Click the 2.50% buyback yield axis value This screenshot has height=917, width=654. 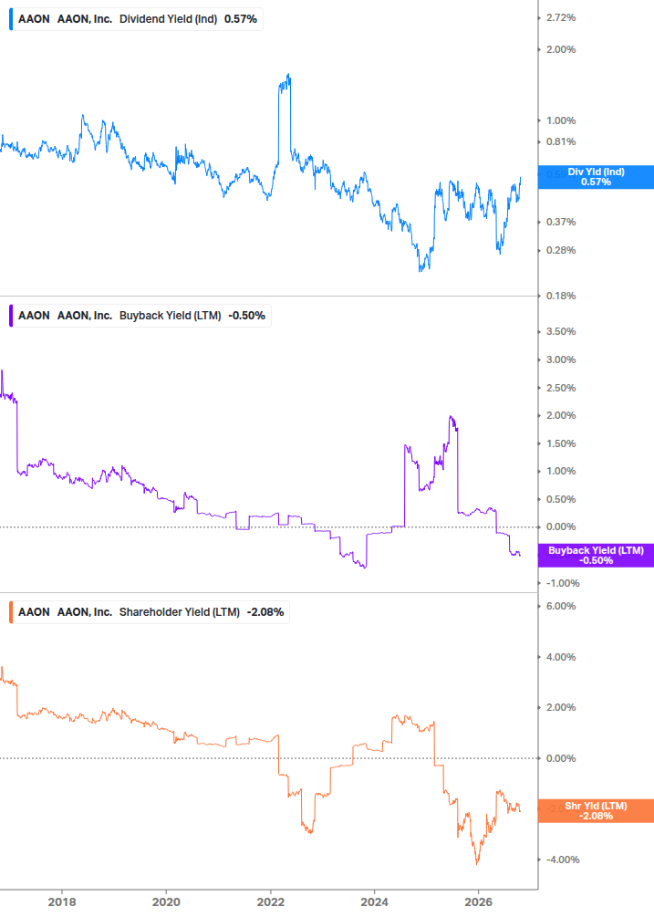click(561, 389)
